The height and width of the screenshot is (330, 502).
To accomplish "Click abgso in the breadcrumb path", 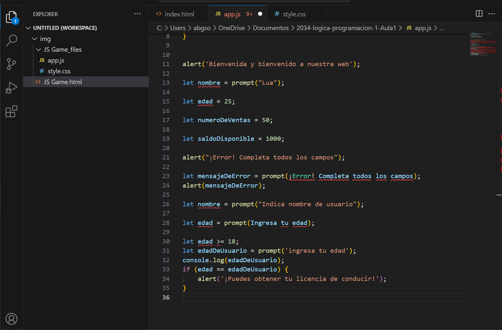I will click(202, 28).
